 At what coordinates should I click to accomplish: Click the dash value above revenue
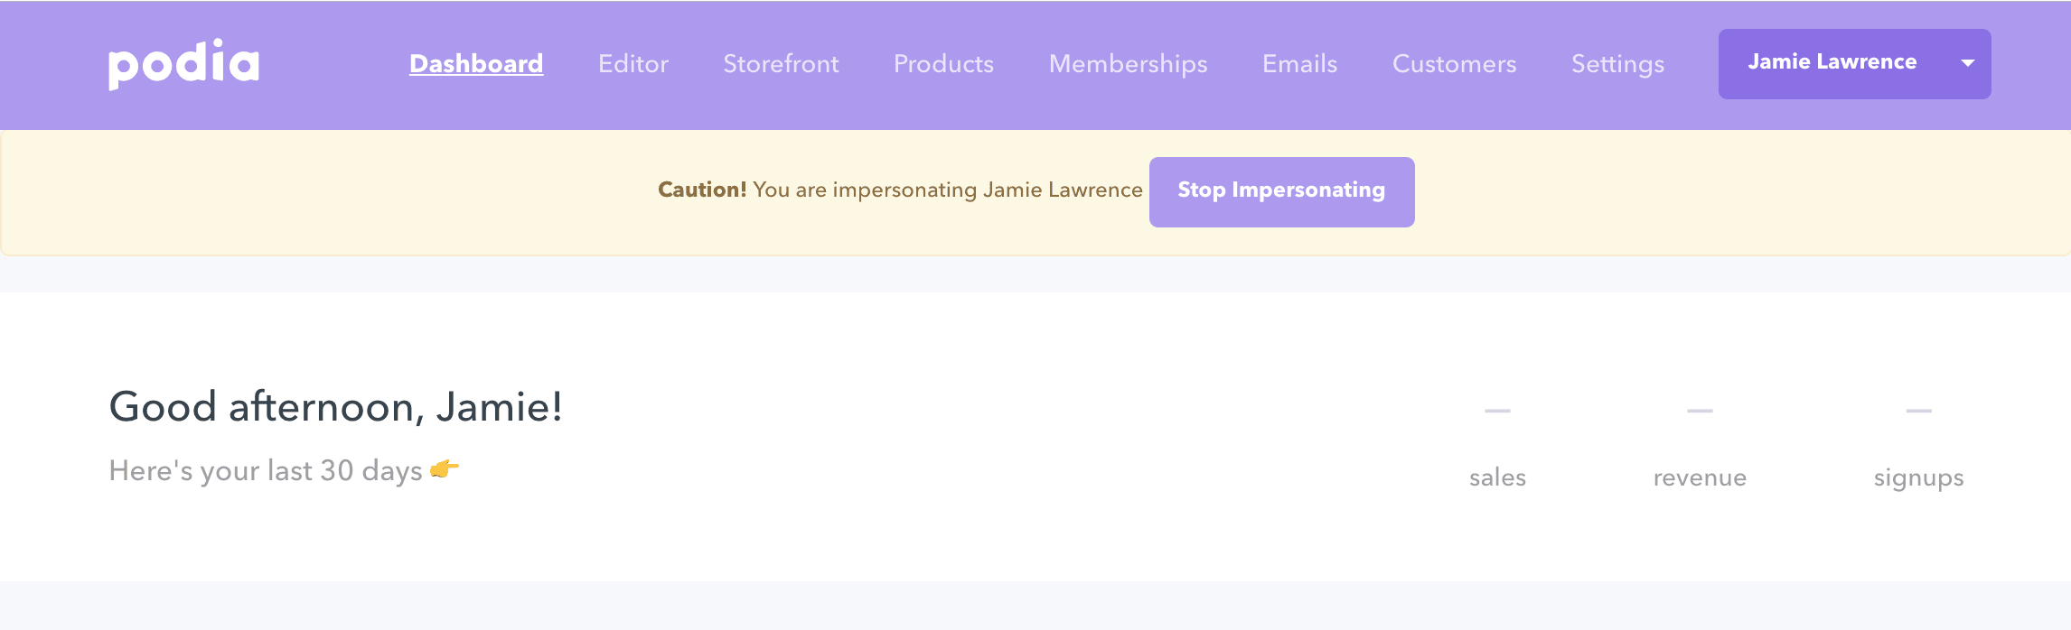tap(1700, 411)
